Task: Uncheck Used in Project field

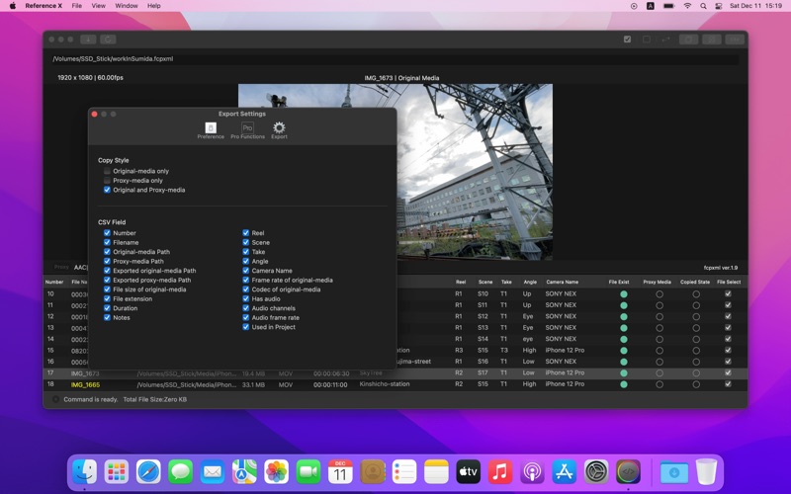Action: point(245,327)
